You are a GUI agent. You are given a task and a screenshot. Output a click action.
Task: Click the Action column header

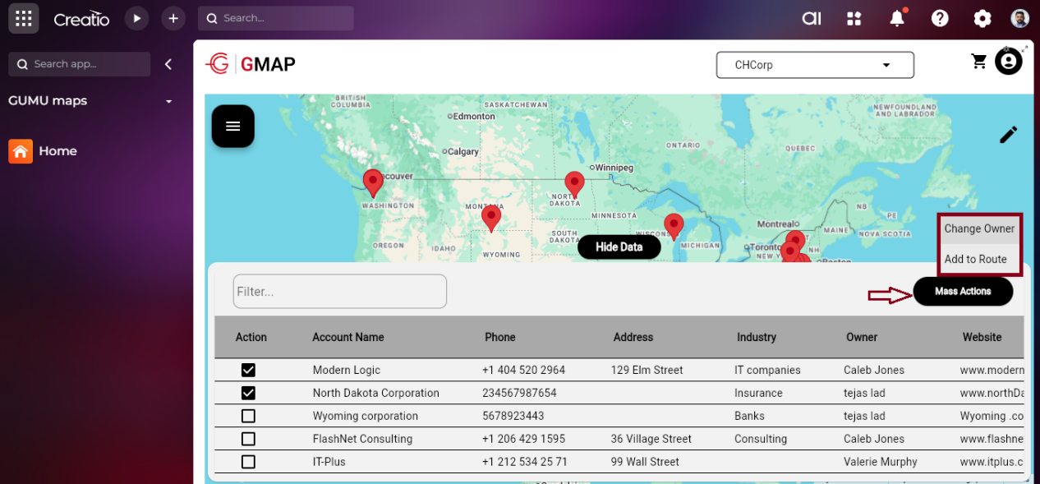[251, 337]
